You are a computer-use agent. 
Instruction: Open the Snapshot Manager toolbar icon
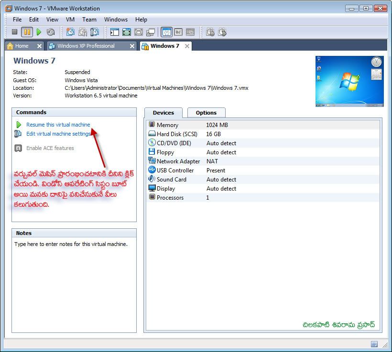click(94, 32)
